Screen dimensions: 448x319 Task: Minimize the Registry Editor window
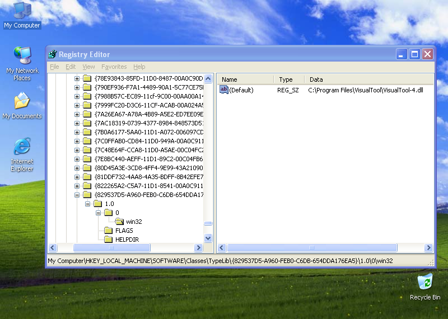[x=402, y=54]
